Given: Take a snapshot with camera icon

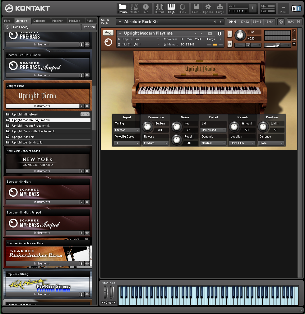Looking at the screenshot, I should [210, 33].
